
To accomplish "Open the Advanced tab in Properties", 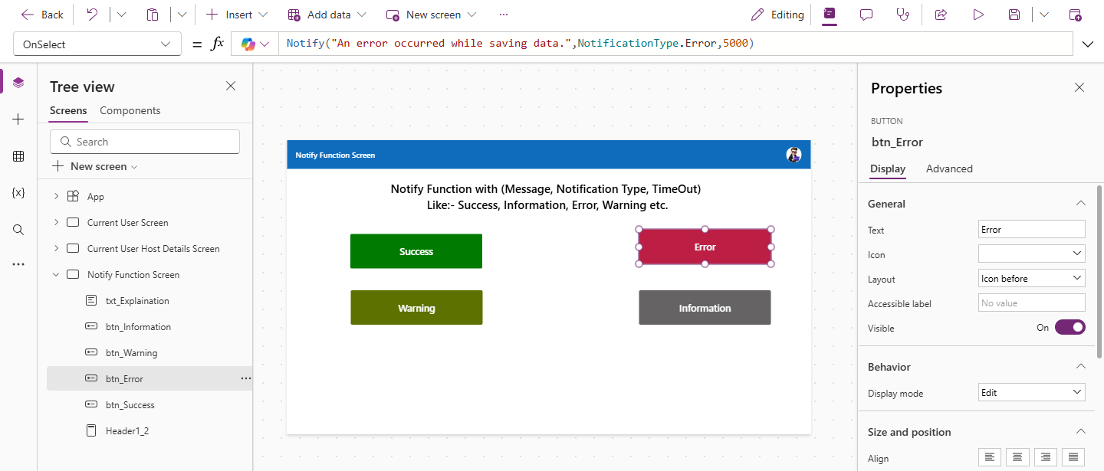I will point(949,168).
